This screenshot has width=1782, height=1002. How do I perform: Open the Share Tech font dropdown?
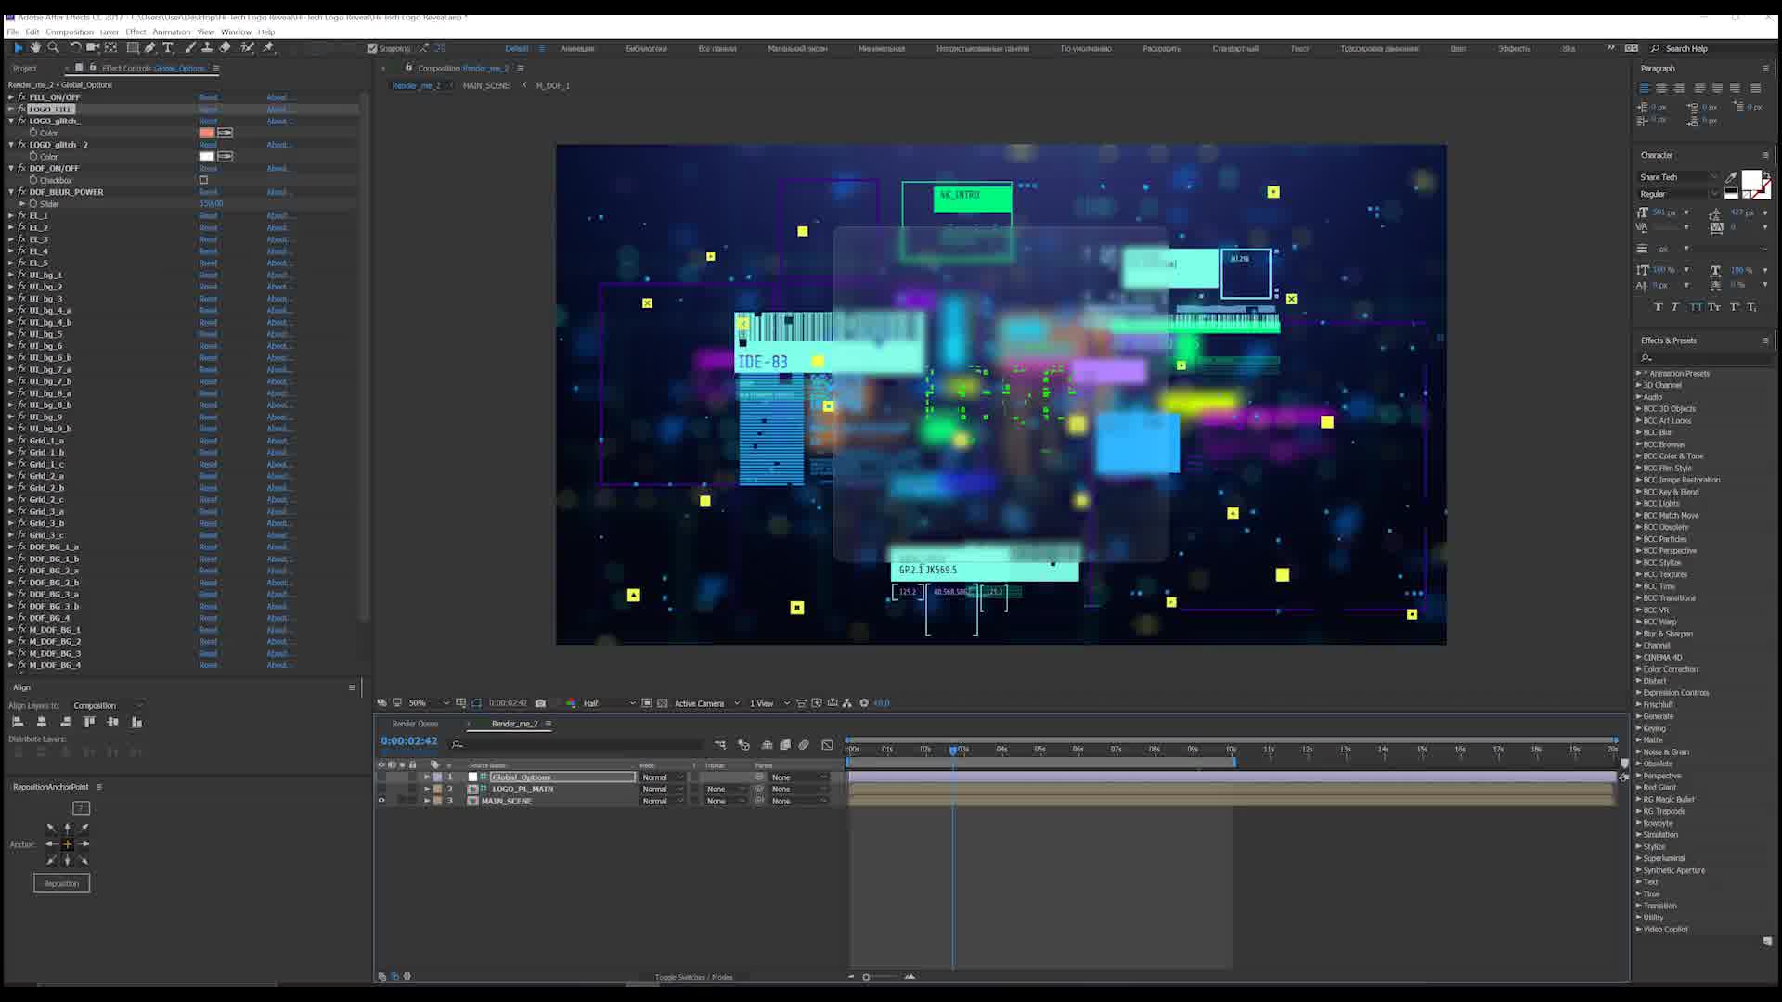click(1679, 177)
